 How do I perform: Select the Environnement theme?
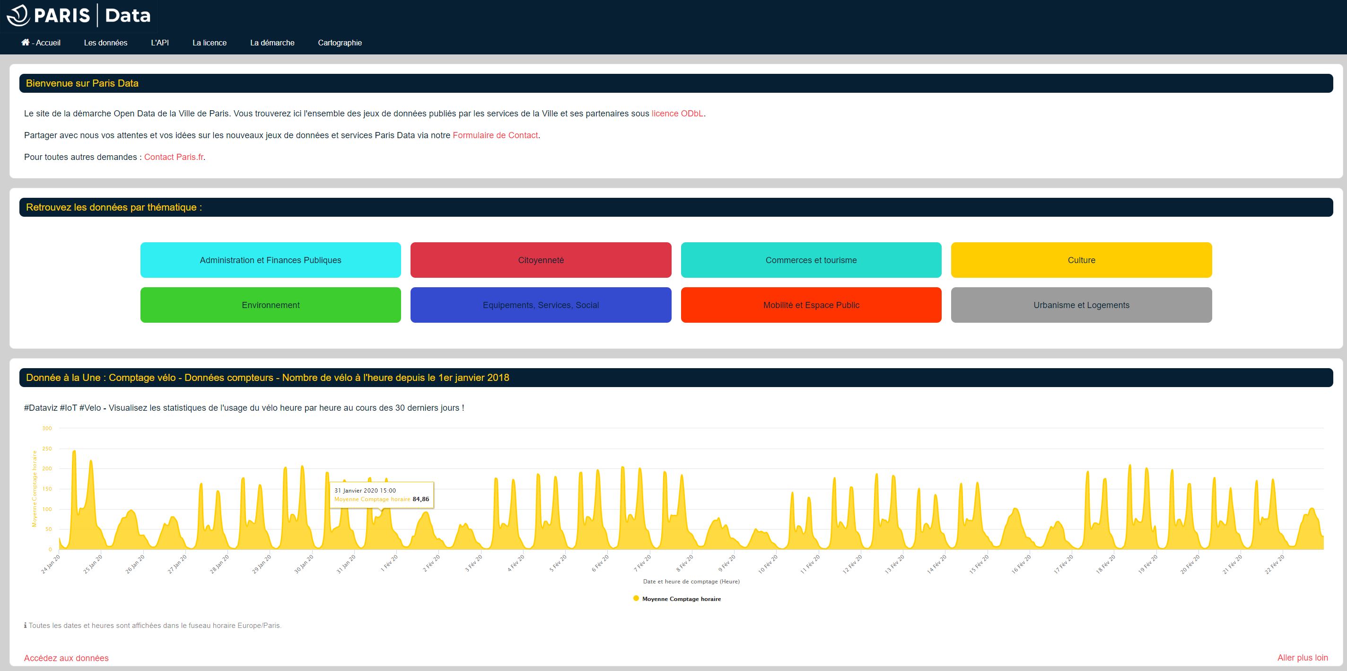(x=271, y=305)
